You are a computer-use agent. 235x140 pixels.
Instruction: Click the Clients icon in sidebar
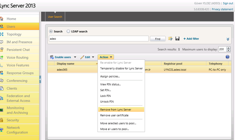click(x=2, y=88)
